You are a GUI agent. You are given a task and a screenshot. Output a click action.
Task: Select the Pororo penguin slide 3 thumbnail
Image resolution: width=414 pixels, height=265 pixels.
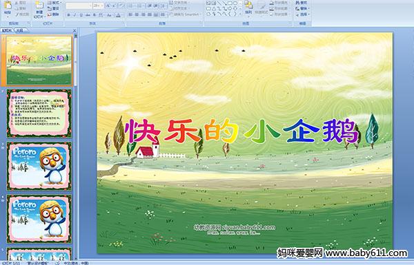pyautogui.click(x=39, y=166)
